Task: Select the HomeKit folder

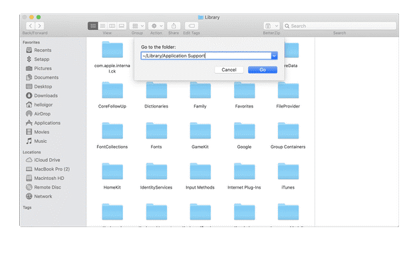Action: (x=112, y=171)
